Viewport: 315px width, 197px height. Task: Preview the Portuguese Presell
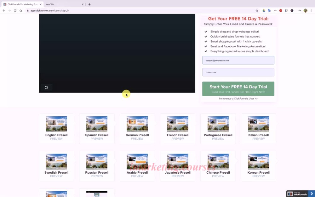coord(218,139)
